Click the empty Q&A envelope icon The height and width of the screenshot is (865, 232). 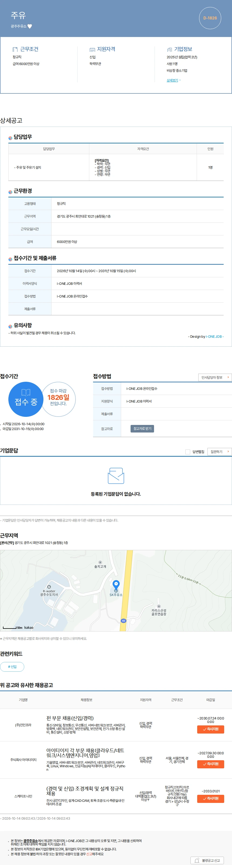116,475
